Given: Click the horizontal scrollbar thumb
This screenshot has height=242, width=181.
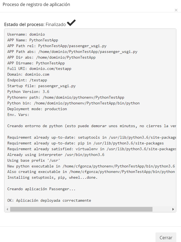Looking at the screenshot, I should pyautogui.click(x=81, y=209).
